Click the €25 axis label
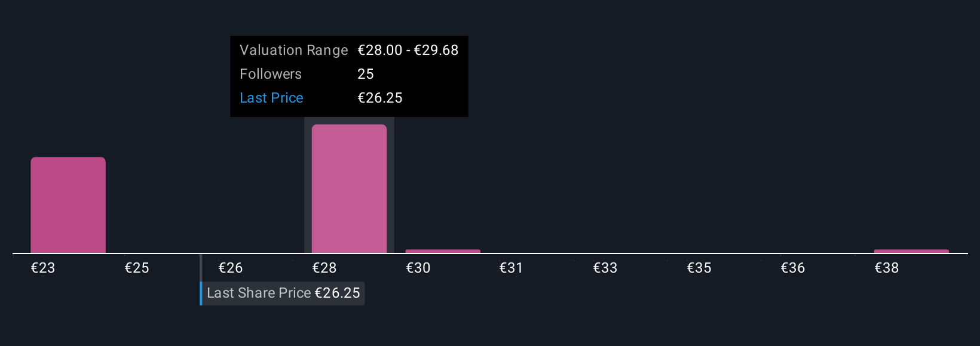This screenshot has height=346, width=980. click(137, 268)
